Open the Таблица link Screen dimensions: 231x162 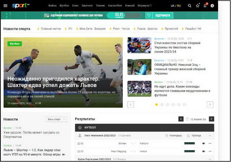tap(196, 135)
